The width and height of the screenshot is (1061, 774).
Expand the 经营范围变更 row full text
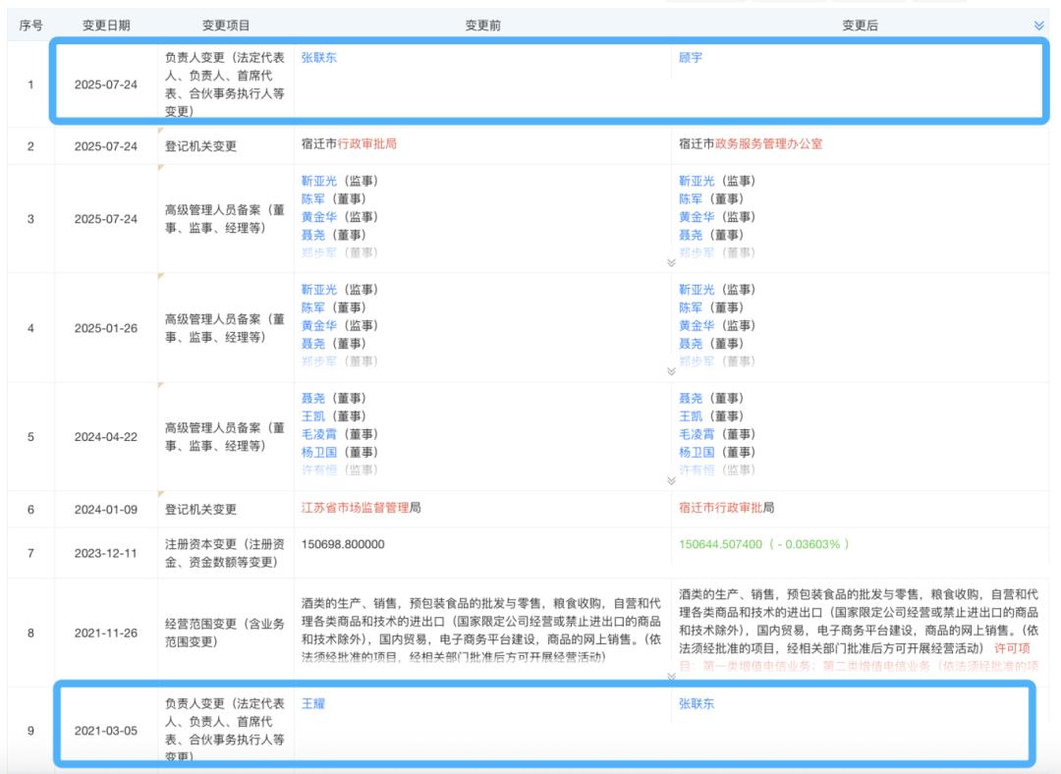671,677
